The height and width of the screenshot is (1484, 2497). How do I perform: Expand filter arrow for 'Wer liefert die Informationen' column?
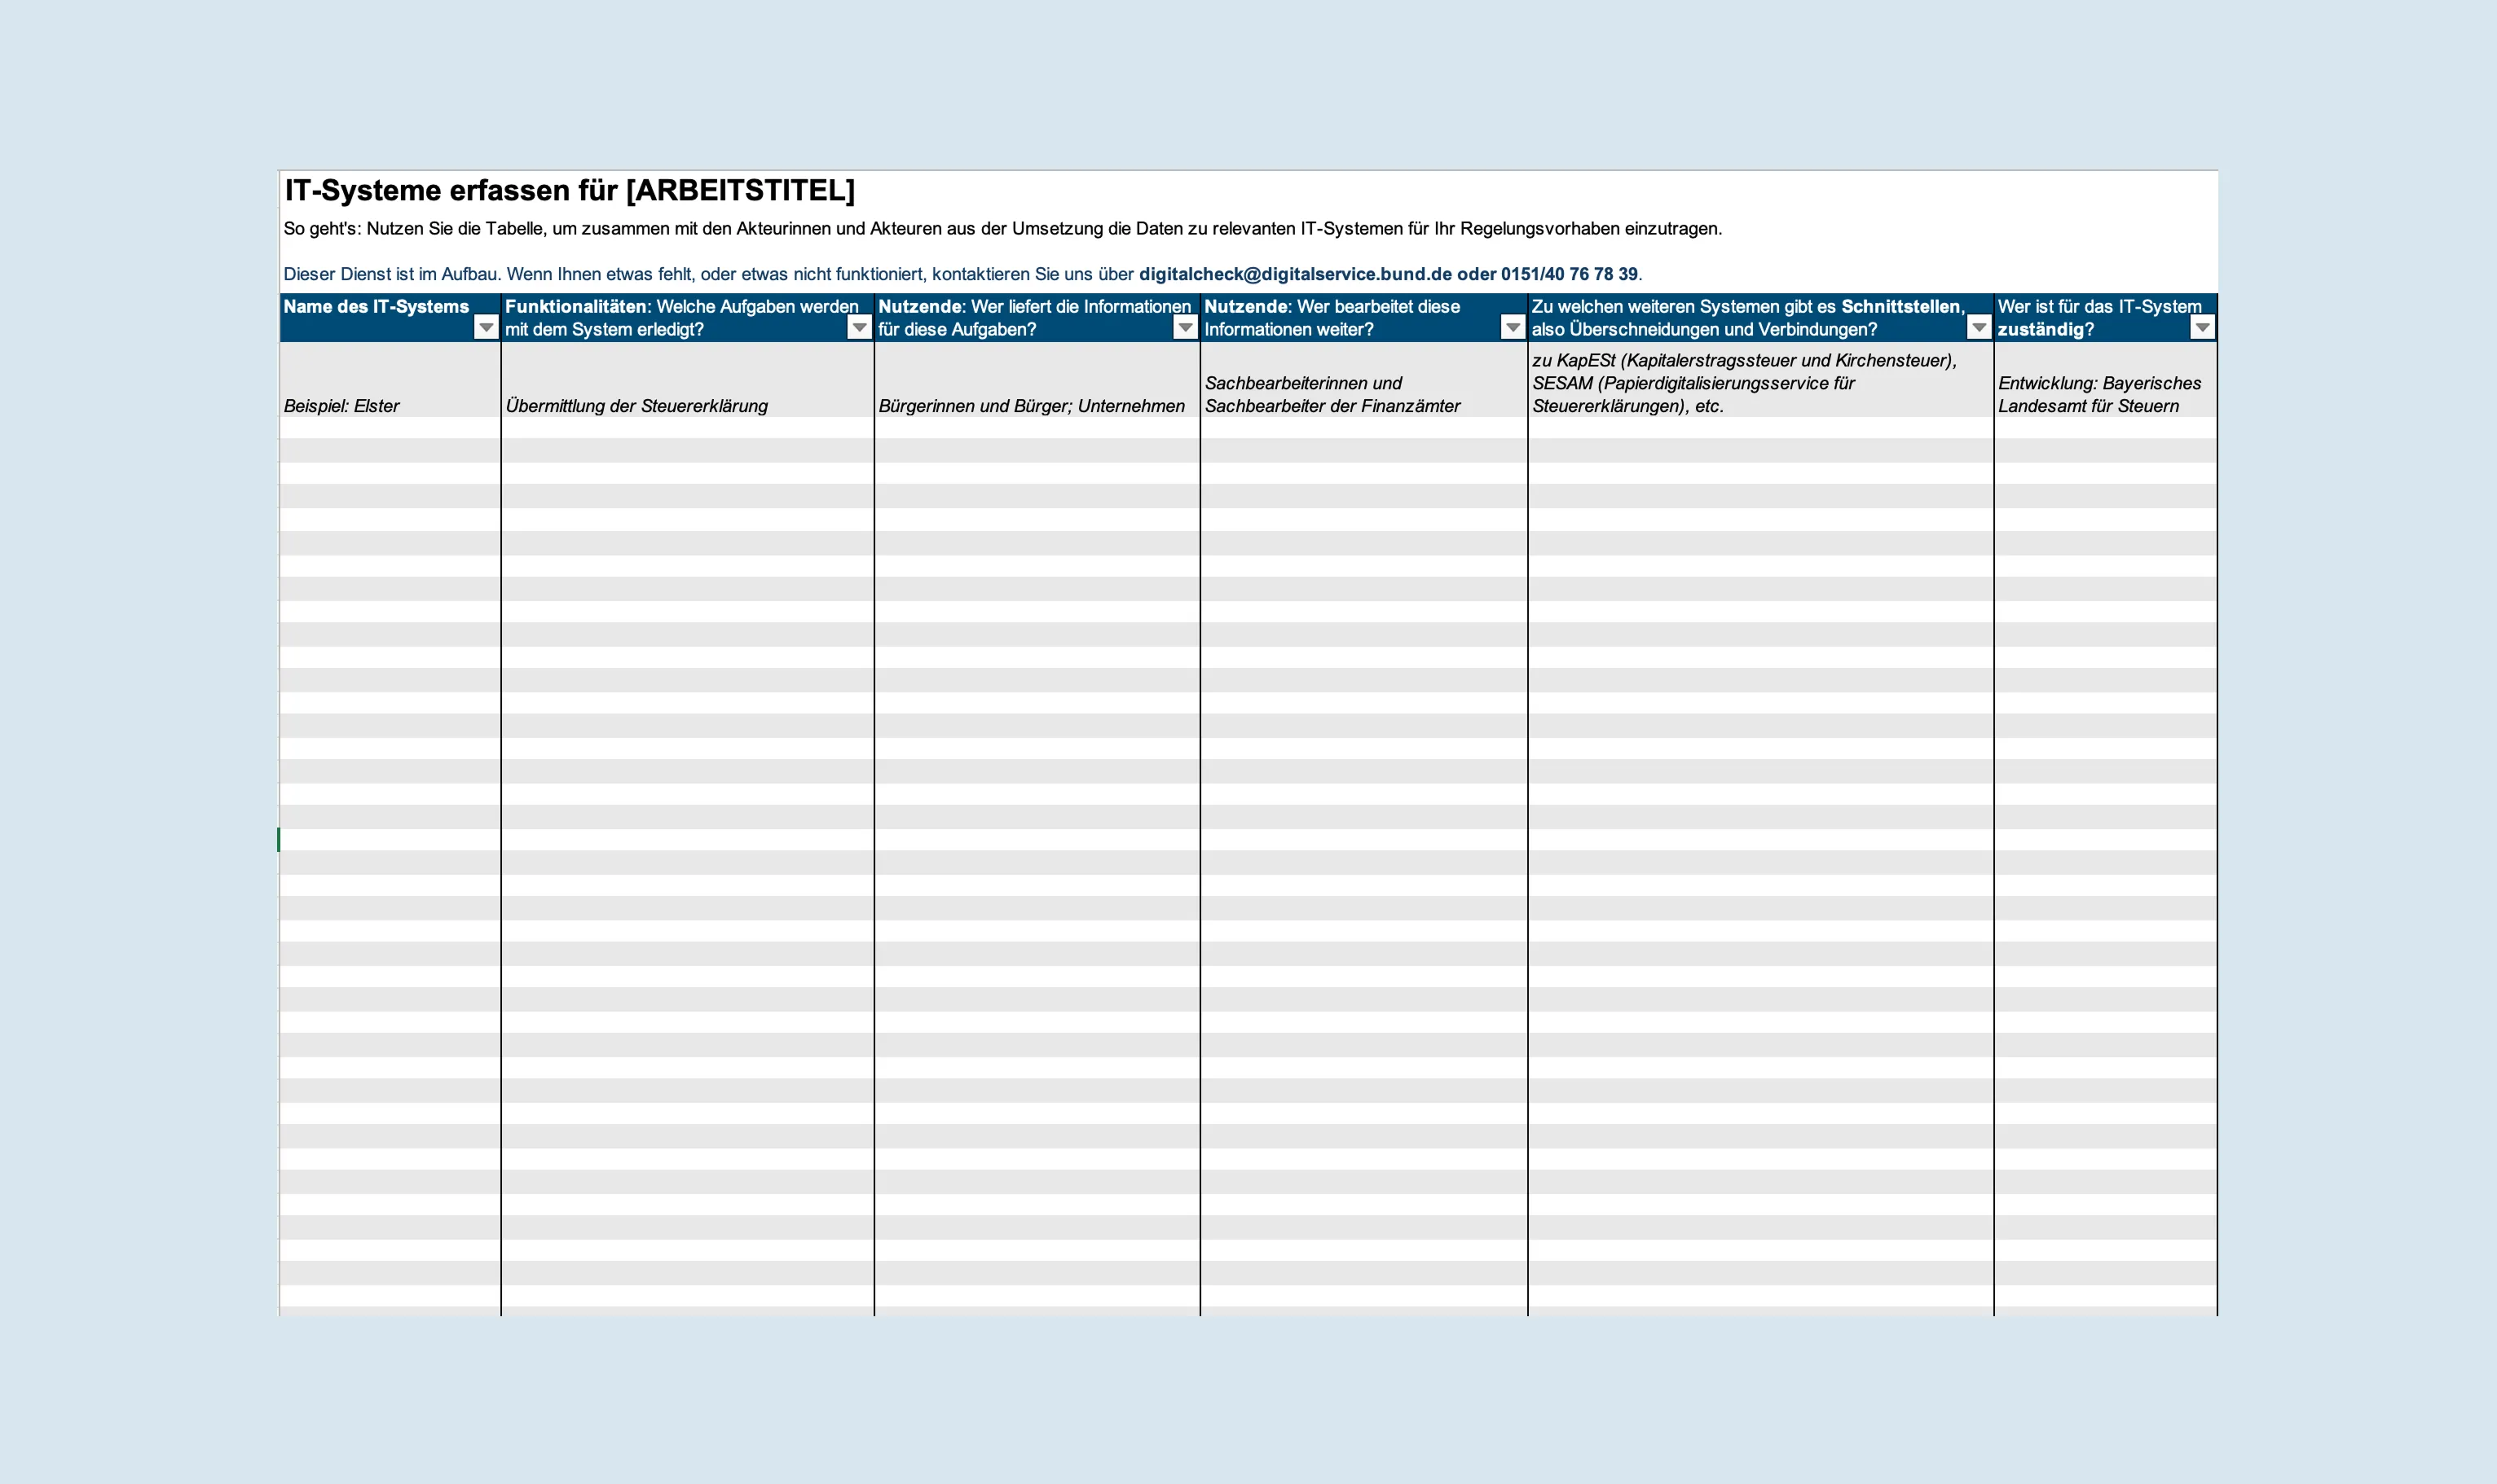[x=1186, y=328]
